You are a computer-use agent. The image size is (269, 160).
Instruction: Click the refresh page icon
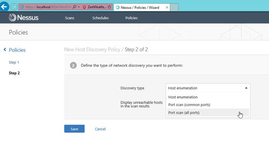coord(109,7)
